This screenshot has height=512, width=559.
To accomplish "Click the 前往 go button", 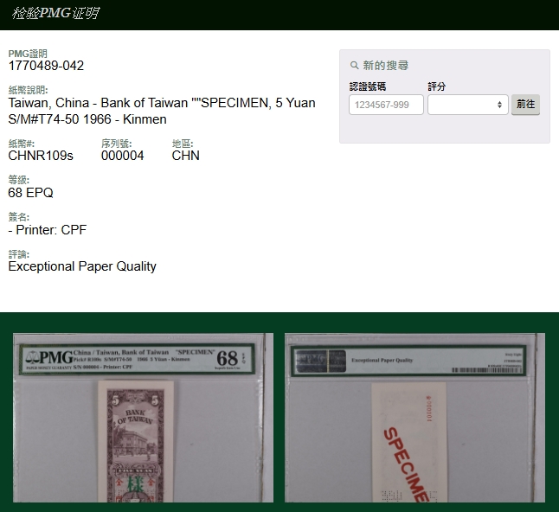I will 525,105.
